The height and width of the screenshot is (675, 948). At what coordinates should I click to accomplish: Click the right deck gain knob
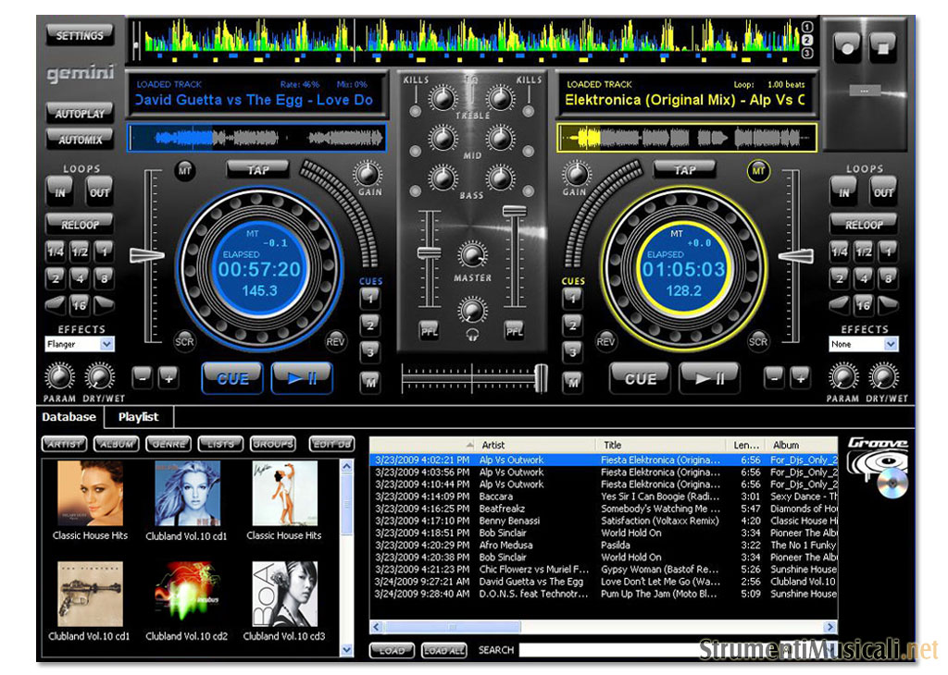coord(576,173)
